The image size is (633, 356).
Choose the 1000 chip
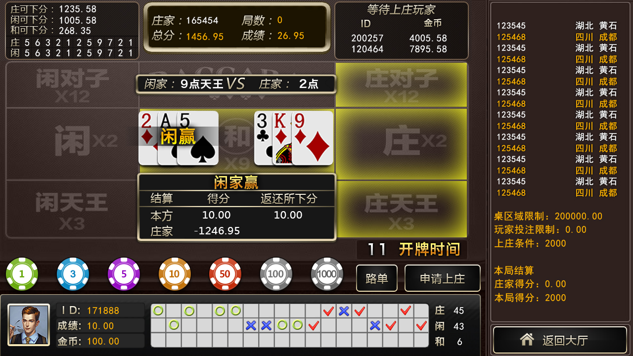pyautogui.click(x=327, y=274)
